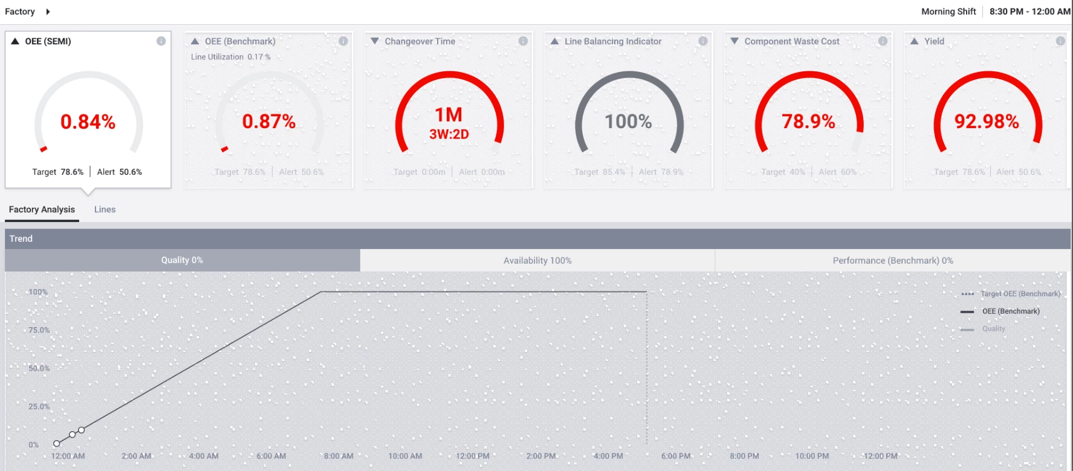Click Target 85.4% under Line Balancing
This screenshot has width=1073, height=471.
(600, 172)
